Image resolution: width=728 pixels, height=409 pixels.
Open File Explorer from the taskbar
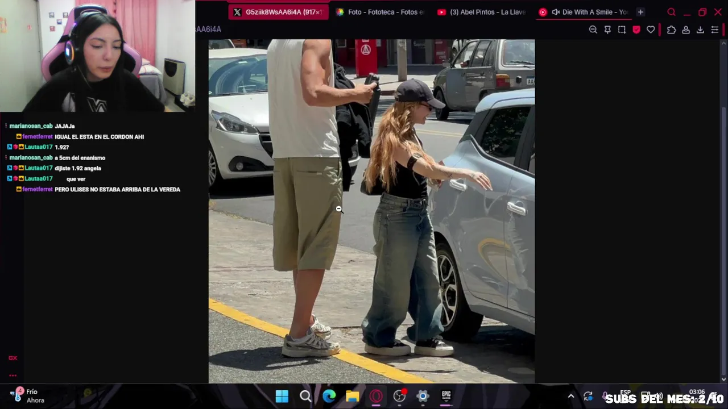[353, 396]
